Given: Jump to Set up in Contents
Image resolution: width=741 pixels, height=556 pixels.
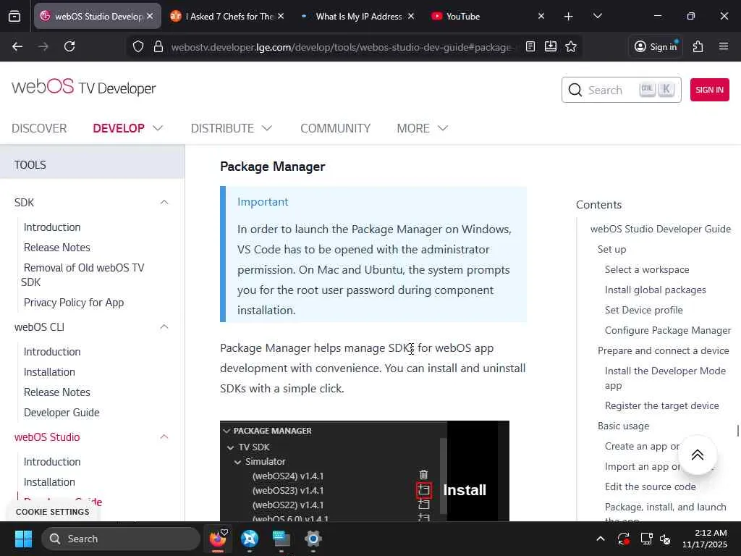Looking at the screenshot, I should pos(611,249).
